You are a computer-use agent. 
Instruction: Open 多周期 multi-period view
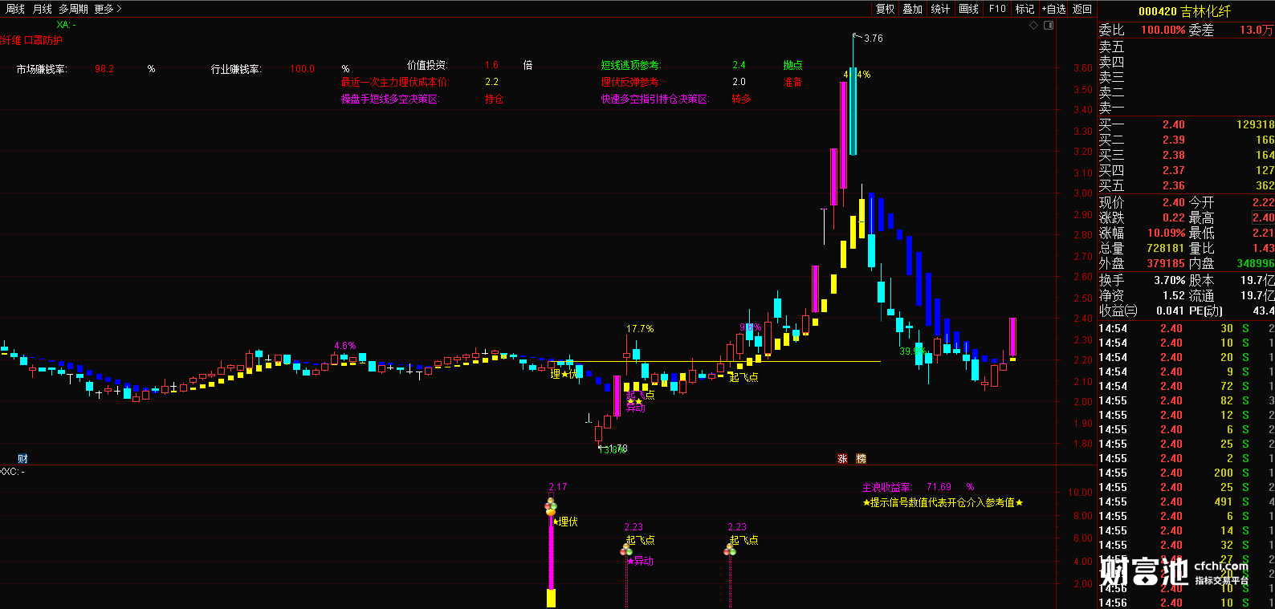(73, 9)
